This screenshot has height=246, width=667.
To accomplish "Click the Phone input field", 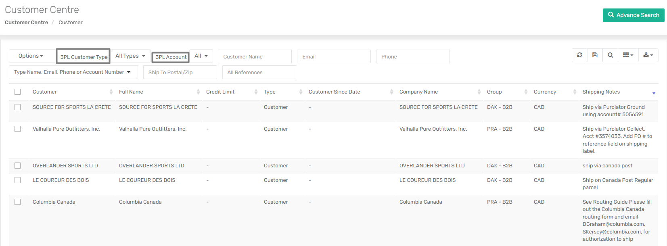I will click(x=413, y=56).
